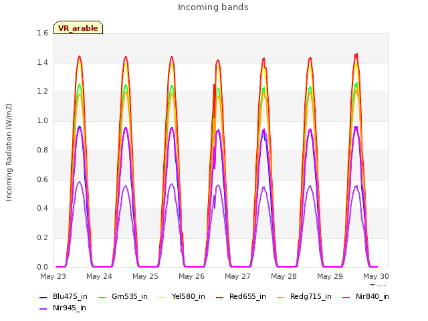This screenshot has width=428, height=321.
Task: Click the 0.0 y-axis tick label
Action: click(x=42, y=267)
